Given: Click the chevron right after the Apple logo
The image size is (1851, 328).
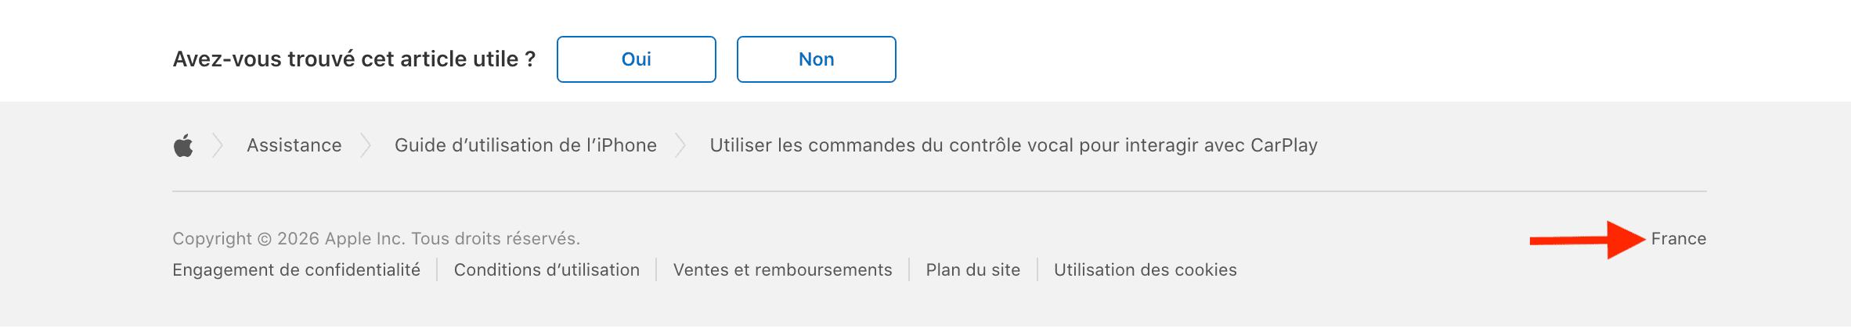Looking at the screenshot, I should tap(218, 145).
